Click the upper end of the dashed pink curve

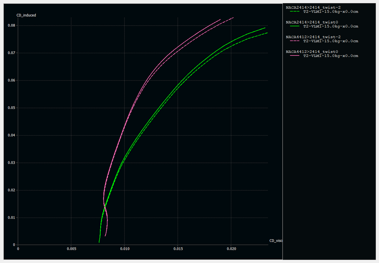233,18
